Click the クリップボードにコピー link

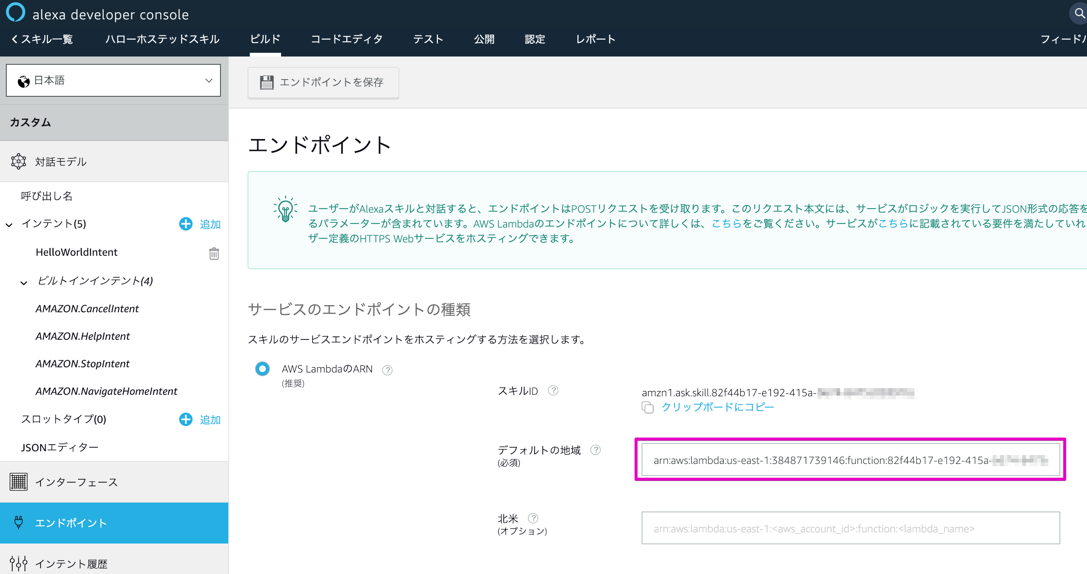click(717, 407)
